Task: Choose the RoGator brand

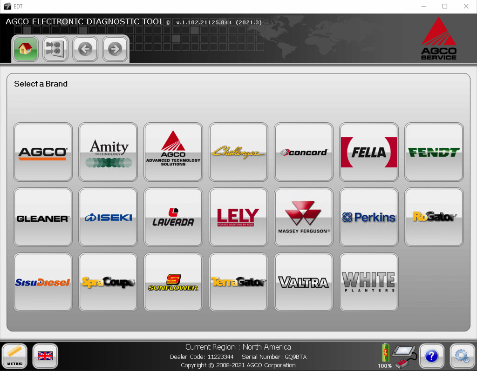Action: coord(434,217)
